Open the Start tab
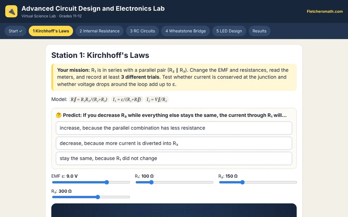This screenshot has width=348, height=217. (x=16, y=31)
